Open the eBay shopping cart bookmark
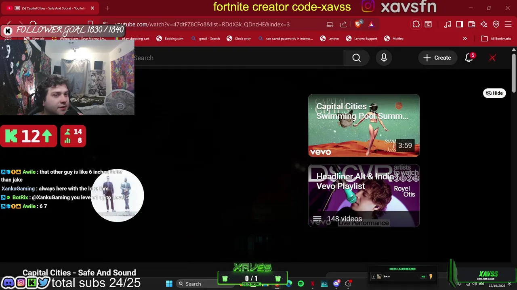Viewport: 517px width, 290px height. pyautogui.click(x=132, y=39)
